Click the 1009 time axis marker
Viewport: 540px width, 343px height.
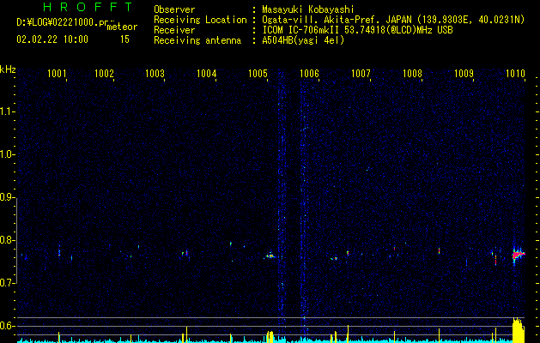[x=464, y=74]
